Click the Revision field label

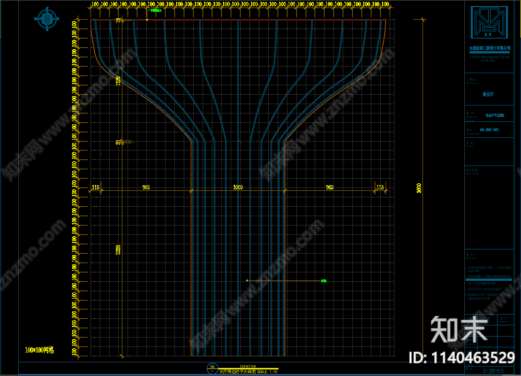tap(473, 172)
